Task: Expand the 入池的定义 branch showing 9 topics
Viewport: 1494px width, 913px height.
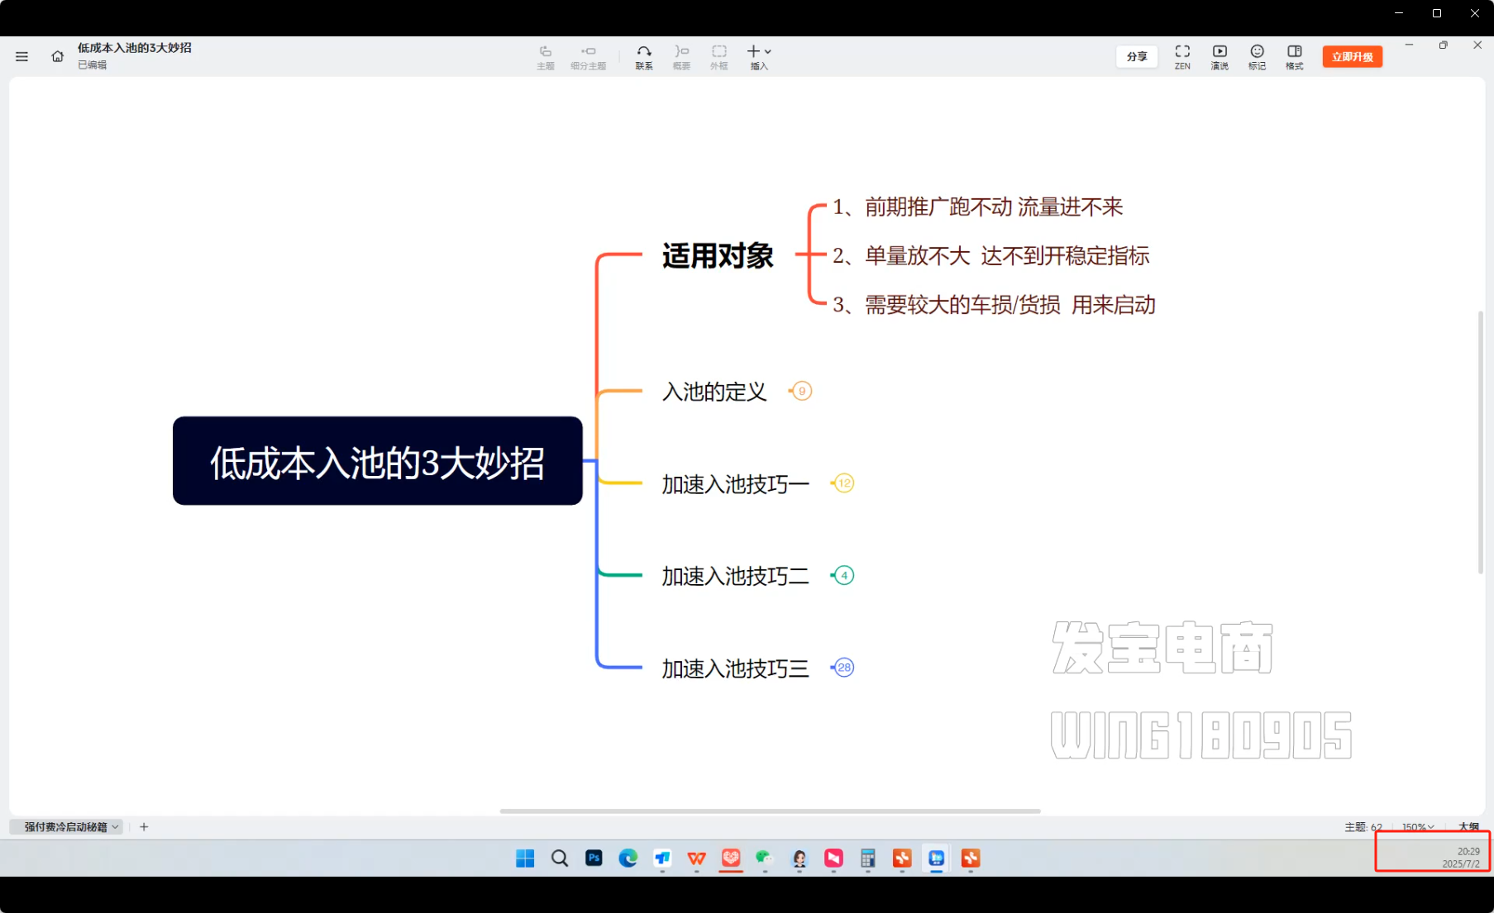Action: (800, 391)
